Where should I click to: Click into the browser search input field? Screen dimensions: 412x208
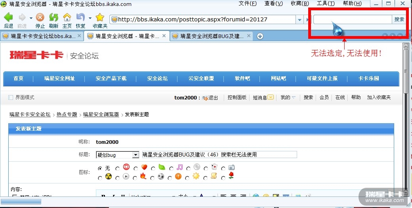353,19
